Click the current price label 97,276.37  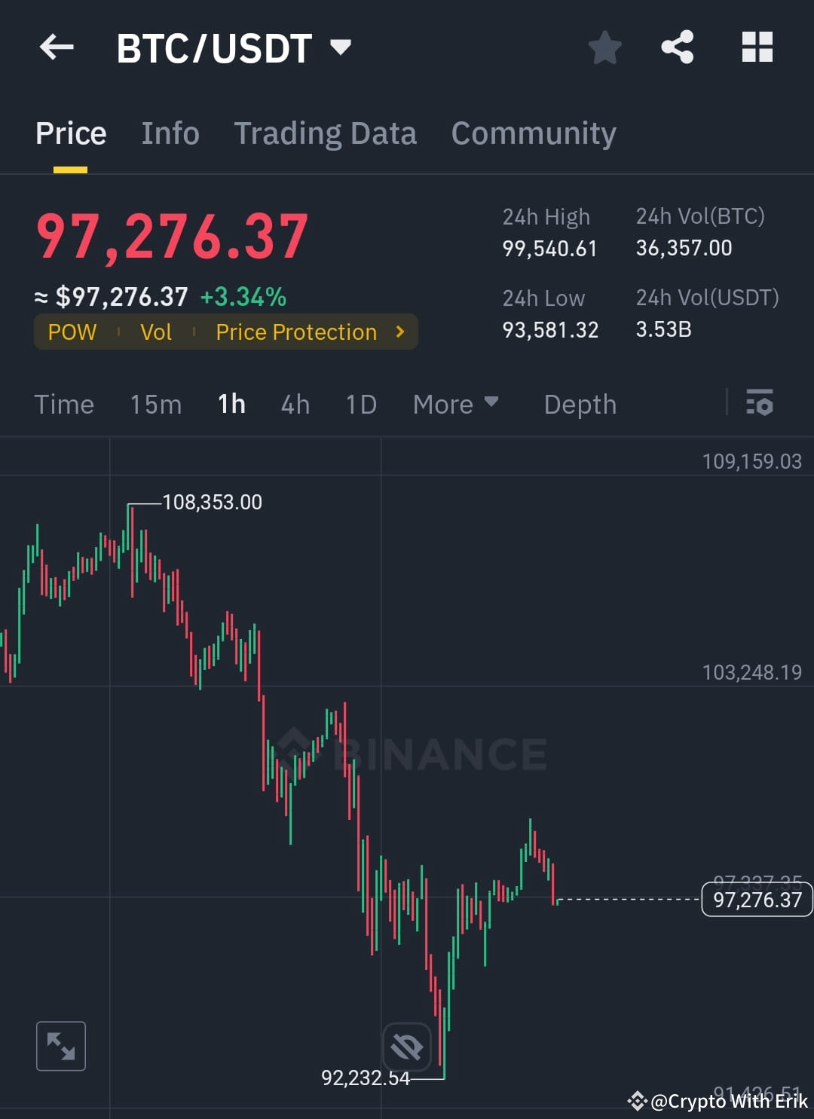pyautogui.click(x=757, y=899)
